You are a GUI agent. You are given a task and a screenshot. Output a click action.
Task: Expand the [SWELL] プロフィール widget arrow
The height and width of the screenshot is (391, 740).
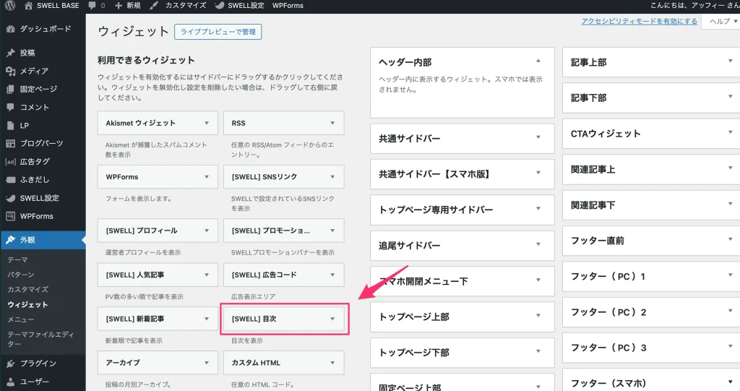(x=207, y=231)
